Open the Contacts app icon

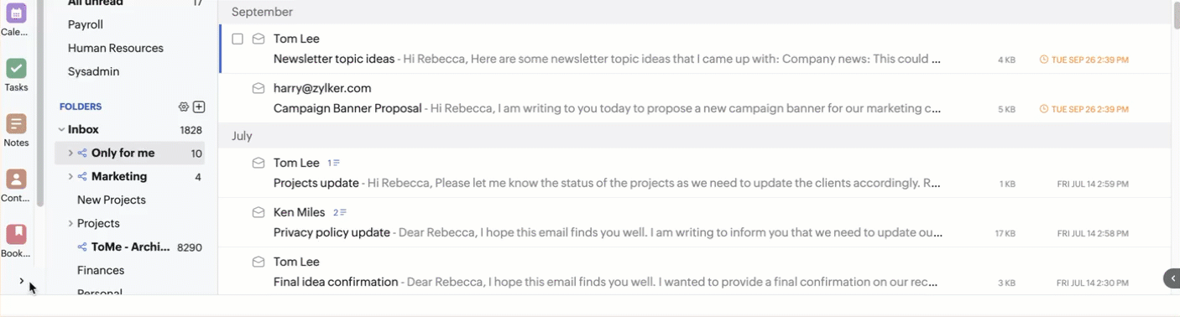(x=16, y=179)
